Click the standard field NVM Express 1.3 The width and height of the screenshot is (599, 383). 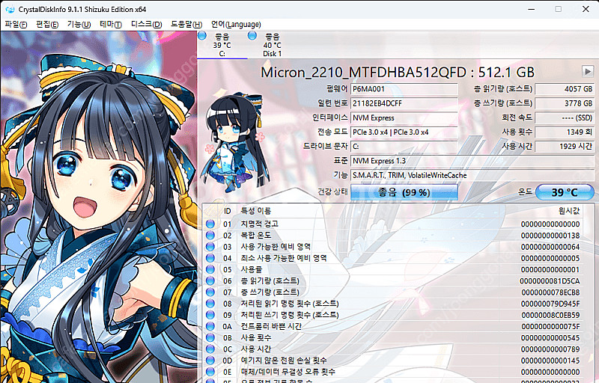(472, 161)
